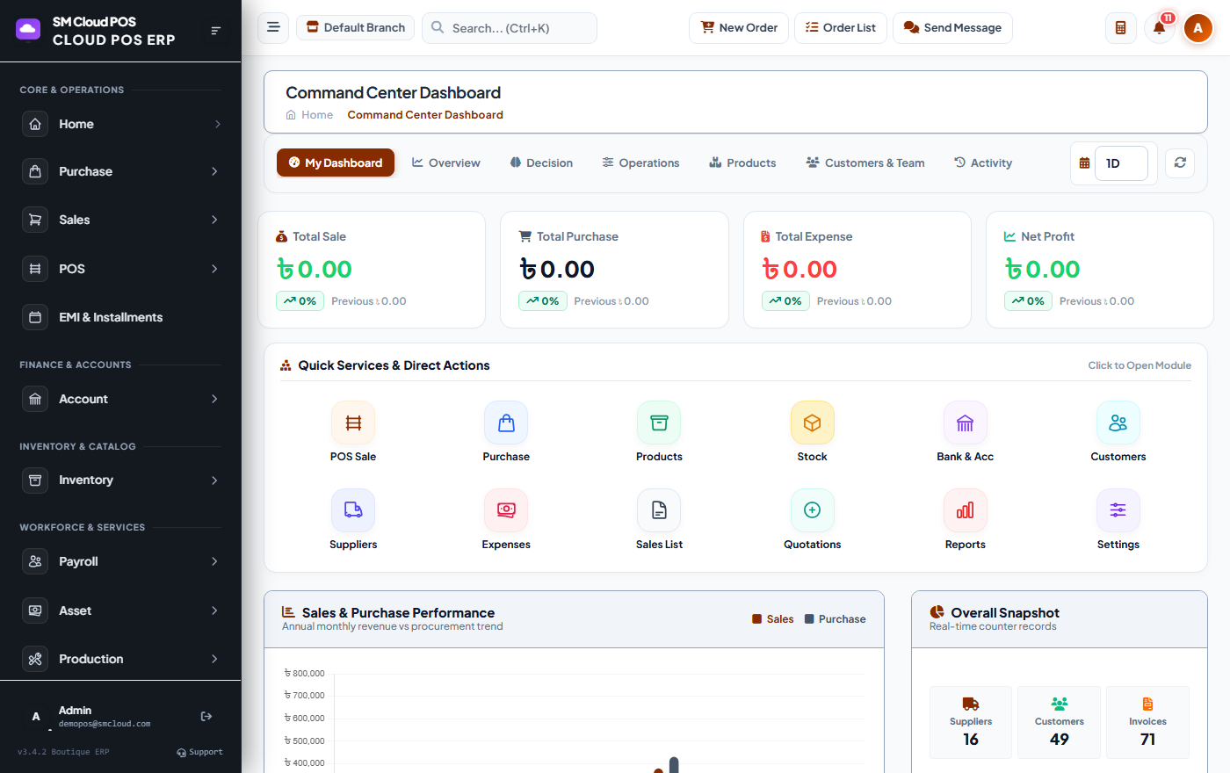Open the Products quick service icon
This screenshot has height=773, width=1230.
(x=659, y=423)
